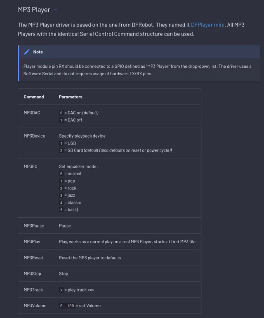Image resolution: width=264 pixels, height=318 pixels.
Task: Click the pencil icon in the Note box
Action: pos(27,52)
